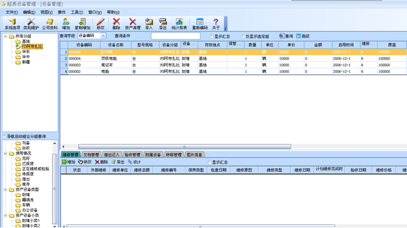Switch to the 借出还入 tab

pos(112,155)
